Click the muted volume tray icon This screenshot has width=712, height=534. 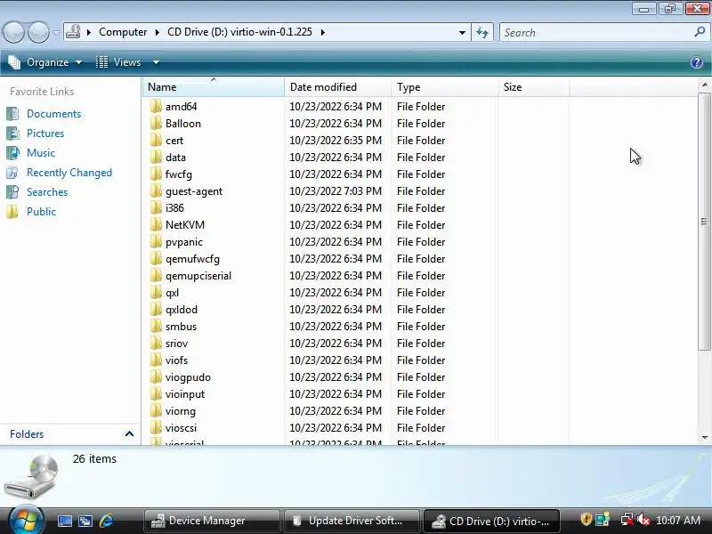click(x=643, y=520)
